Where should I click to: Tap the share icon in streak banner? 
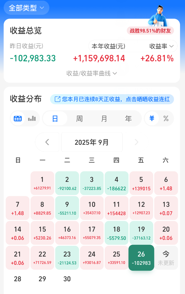[x=58, y=99]
